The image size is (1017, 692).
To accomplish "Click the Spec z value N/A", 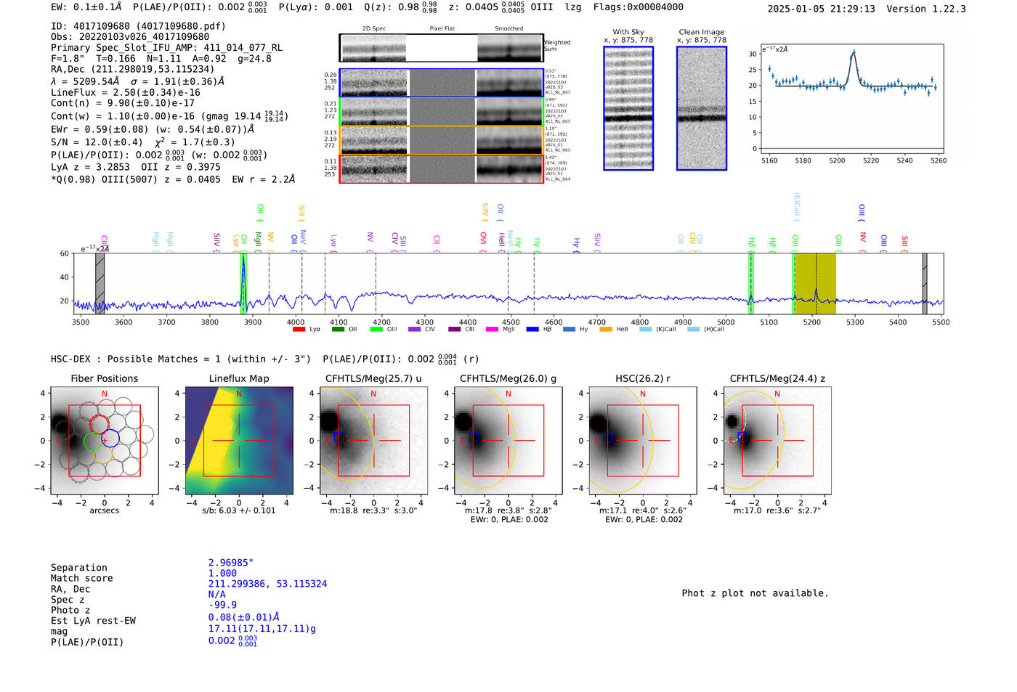I will coord(216,595).
